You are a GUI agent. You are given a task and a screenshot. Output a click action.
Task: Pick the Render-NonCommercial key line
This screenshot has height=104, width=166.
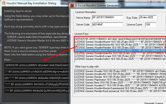click(120, 91)
